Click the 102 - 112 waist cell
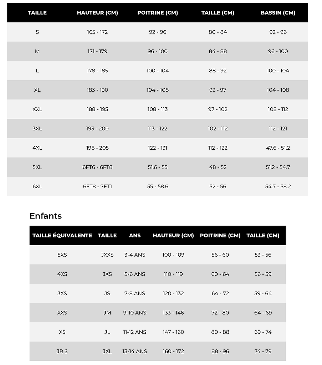The image size is (322, 365). pyautogui.click(x=218, y=129)
